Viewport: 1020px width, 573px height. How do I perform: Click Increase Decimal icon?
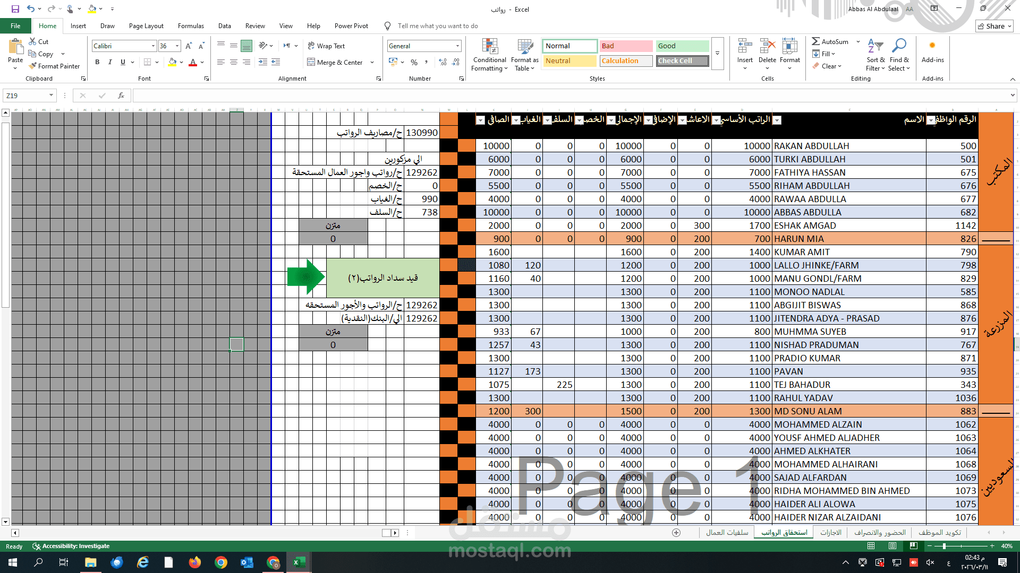pyautogui.click(x=443, y=62)
